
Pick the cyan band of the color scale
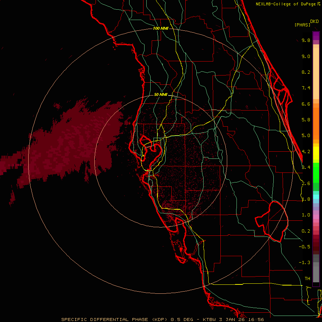pyautogui.click(x=316, y=197)
